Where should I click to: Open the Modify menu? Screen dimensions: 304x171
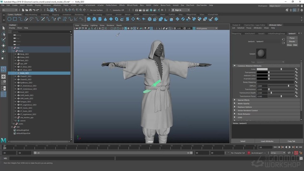coord(29,5)
